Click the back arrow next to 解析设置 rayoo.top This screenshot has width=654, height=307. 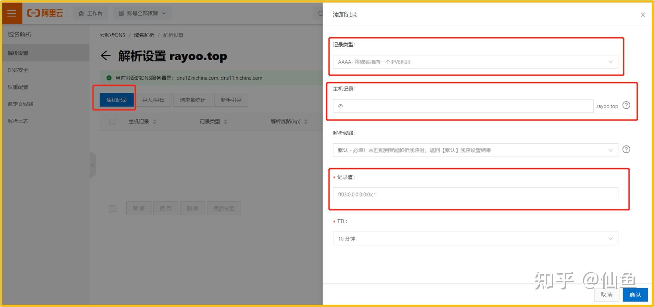tap(105, 56)
